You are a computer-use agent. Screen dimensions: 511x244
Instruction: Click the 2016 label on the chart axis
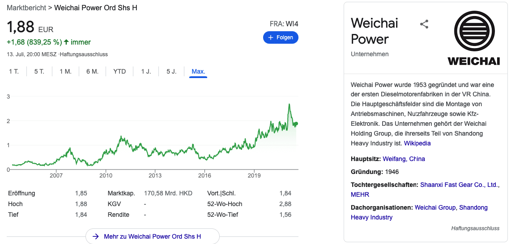(204, 176)
